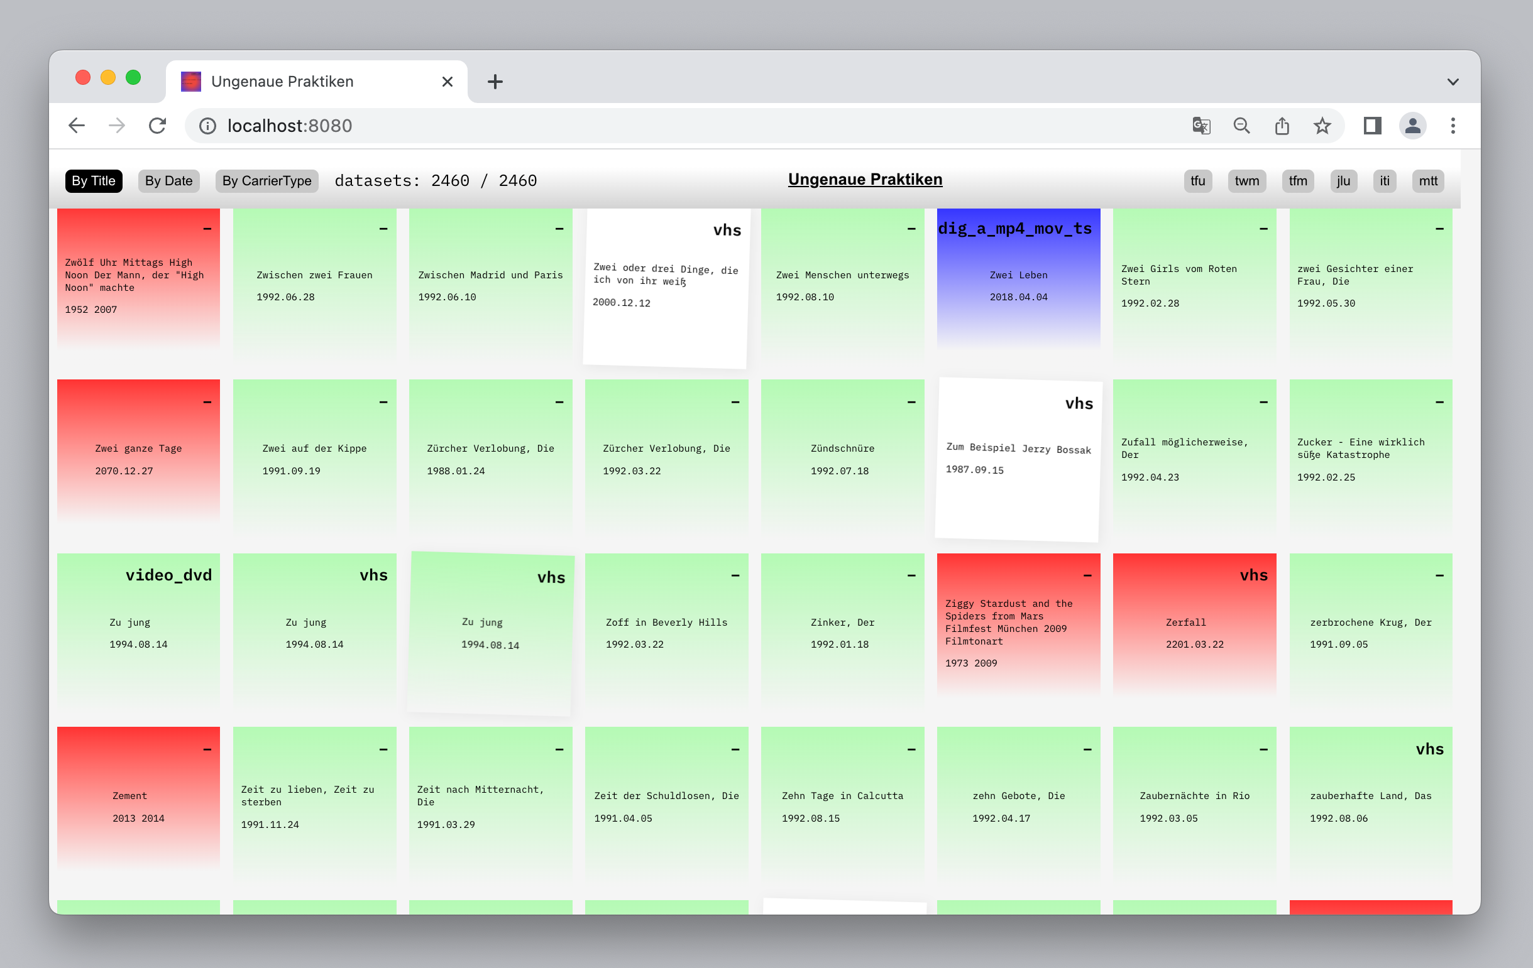Open a new browser tab
The image size is (1533, 968).
tap(495, 82)
